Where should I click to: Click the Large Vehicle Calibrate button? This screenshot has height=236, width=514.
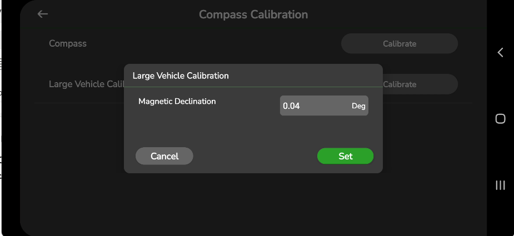[420, 84]
